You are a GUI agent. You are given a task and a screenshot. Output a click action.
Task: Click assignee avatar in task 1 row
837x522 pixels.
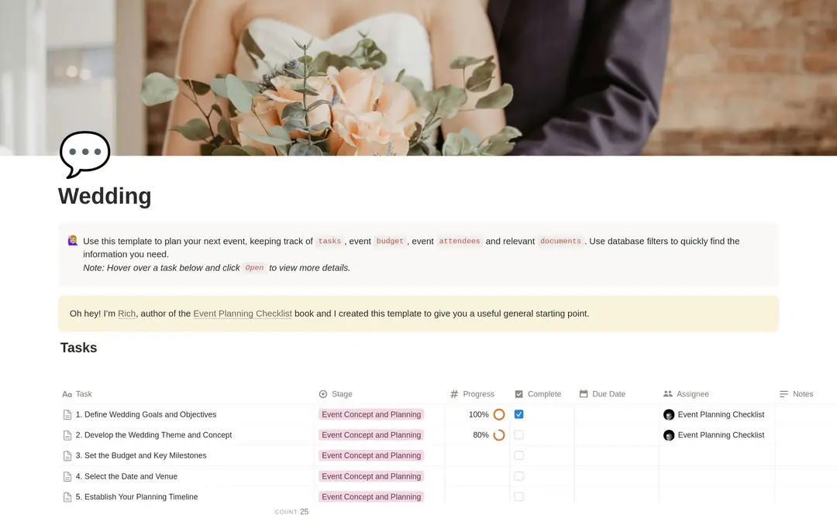coord(669,414)
